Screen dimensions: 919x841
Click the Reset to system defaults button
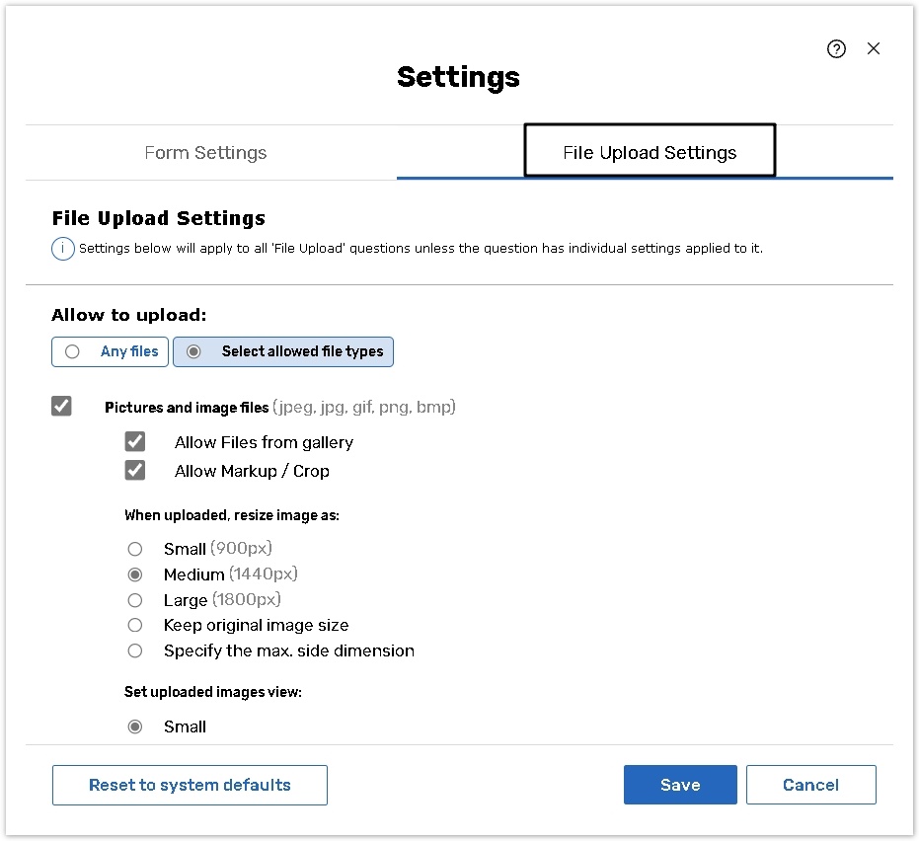pos(190,785)
